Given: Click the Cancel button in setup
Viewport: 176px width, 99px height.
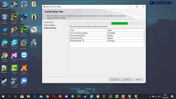Looking at the screenshot, I should 138,79.
